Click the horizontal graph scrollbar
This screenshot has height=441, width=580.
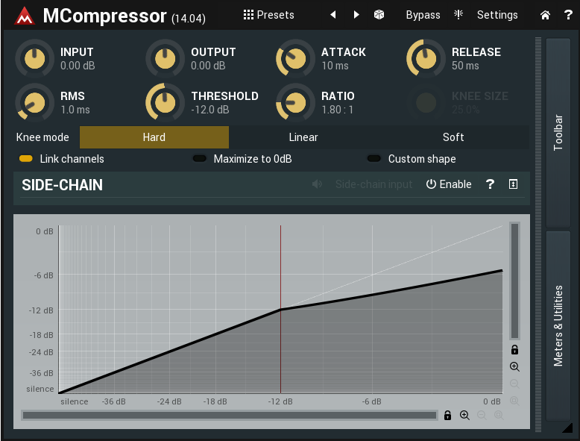point(230,415)
